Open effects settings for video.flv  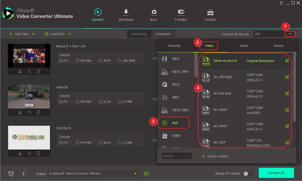point(38,112)
